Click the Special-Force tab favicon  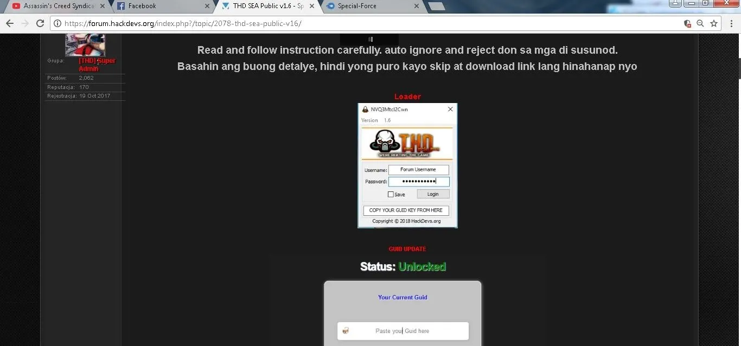point(330,6)
